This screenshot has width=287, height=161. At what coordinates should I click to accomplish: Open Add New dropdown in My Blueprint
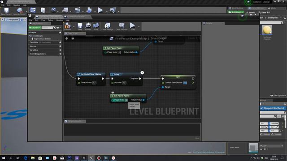(35, 28)
